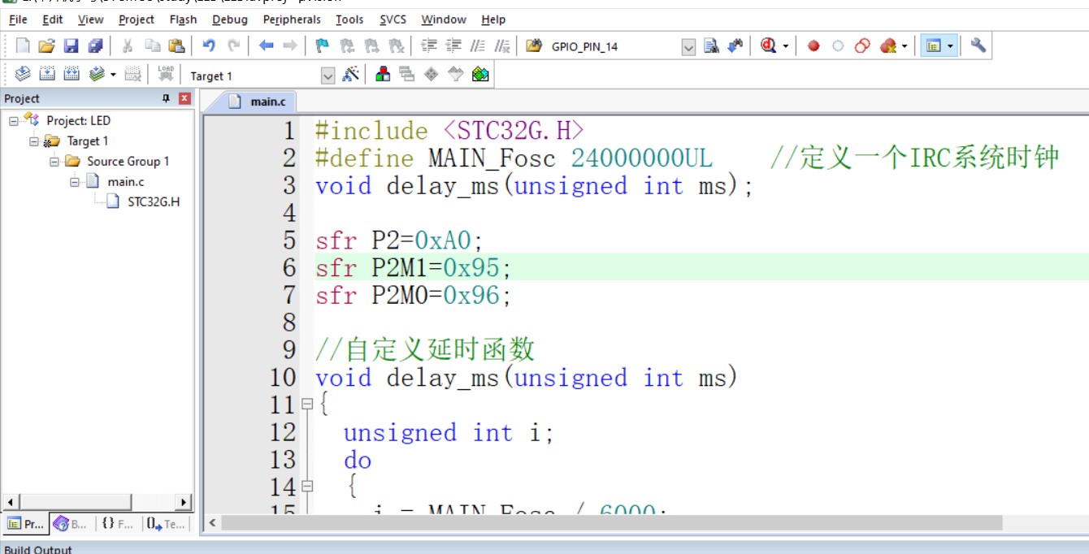This screenshot has height=554, width=1089.
Task: Collapse the Source Group 1 node
Action: click(54, 161)
